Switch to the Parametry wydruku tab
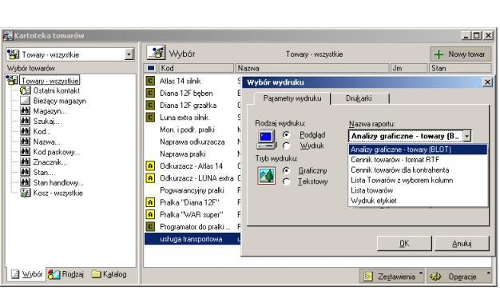 pos(292,98)
